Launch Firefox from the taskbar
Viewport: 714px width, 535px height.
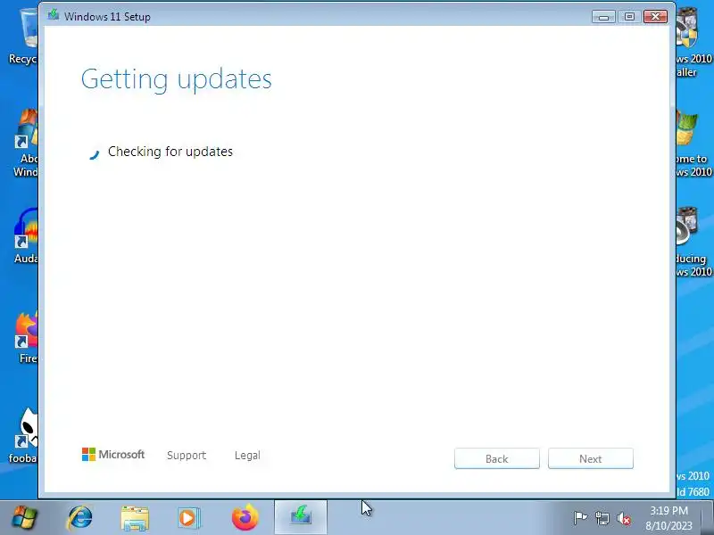coord(245,518)
